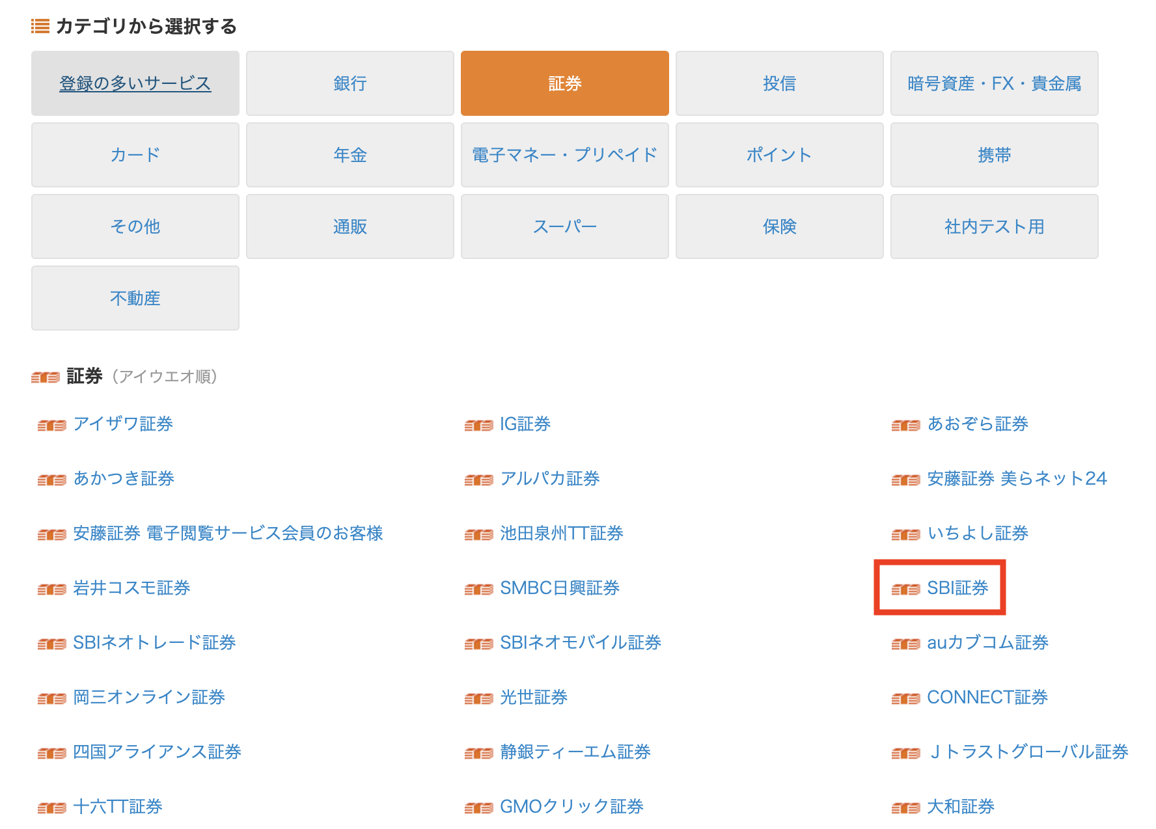
Task: Click the icon beside SBI証券
Action: pos(906,590)
